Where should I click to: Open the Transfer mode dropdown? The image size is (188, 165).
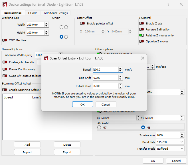coord(170,148)
